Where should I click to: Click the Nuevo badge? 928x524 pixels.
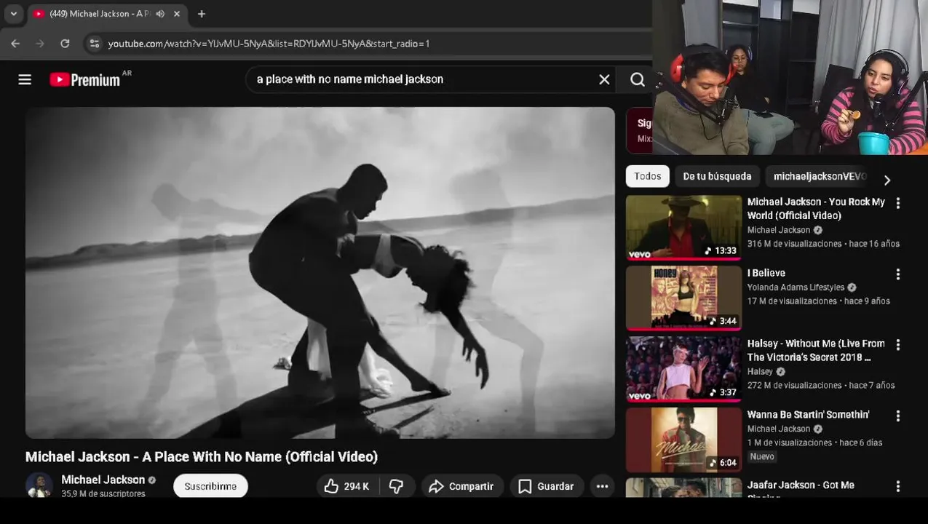coord(762,457)
